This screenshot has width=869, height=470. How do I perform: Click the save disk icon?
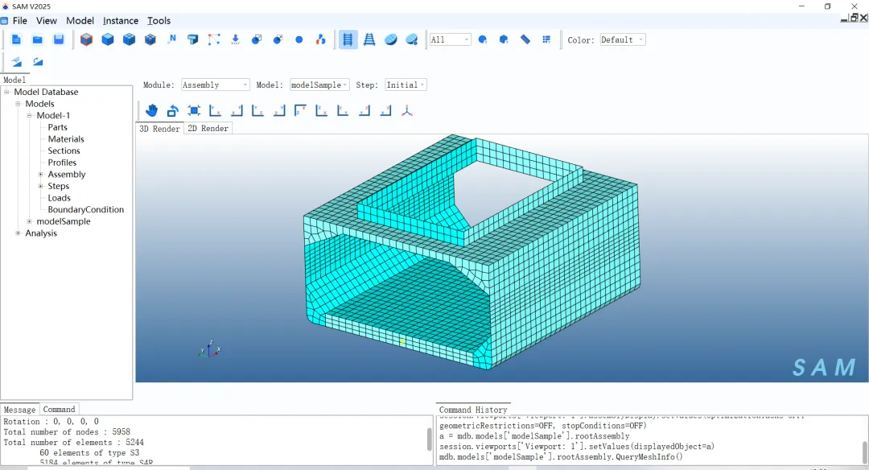tap(59, 39)
